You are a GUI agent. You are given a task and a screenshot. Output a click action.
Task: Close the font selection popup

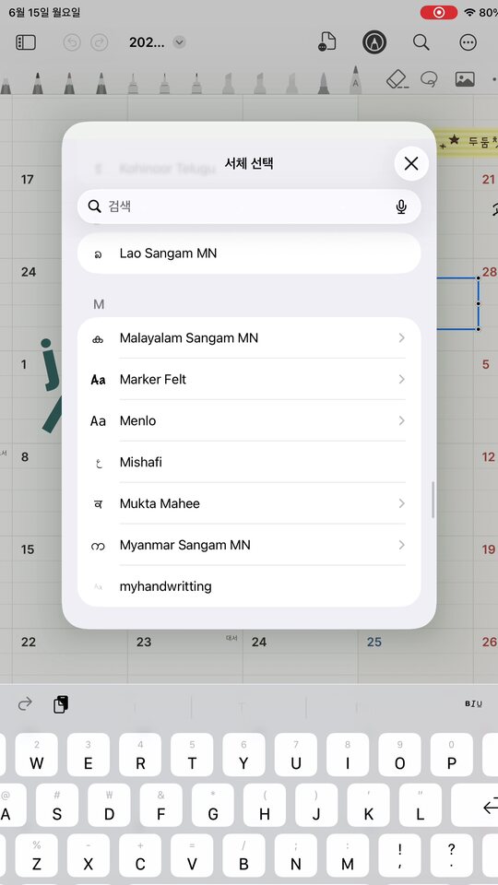point(411,164)
